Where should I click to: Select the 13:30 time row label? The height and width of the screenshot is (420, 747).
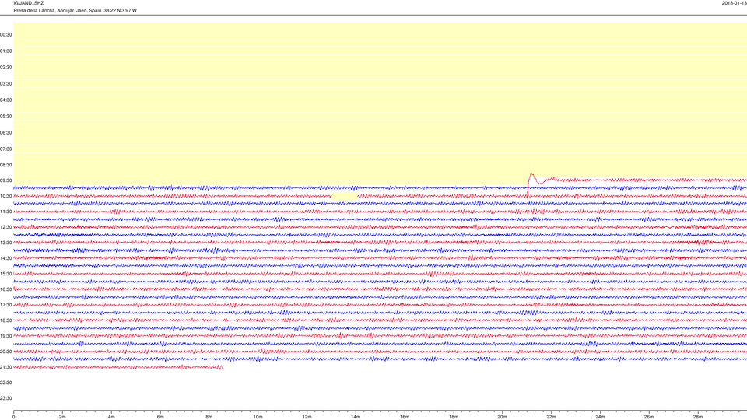tap(6, 243)
